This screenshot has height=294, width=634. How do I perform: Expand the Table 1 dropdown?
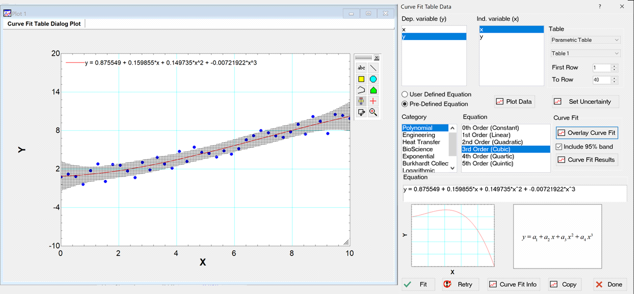[585, 53]
